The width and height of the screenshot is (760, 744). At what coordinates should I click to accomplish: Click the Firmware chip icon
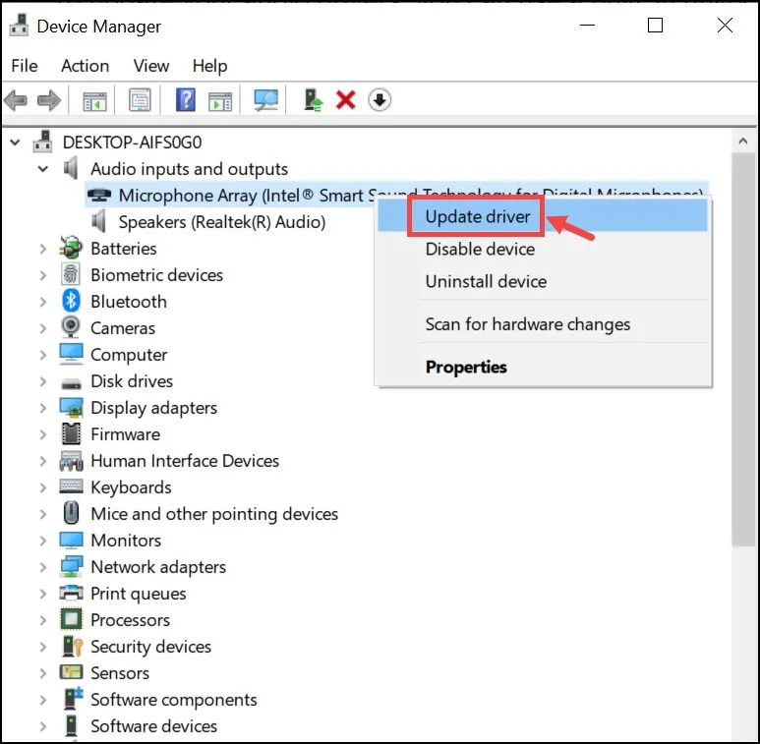[71, 434]
